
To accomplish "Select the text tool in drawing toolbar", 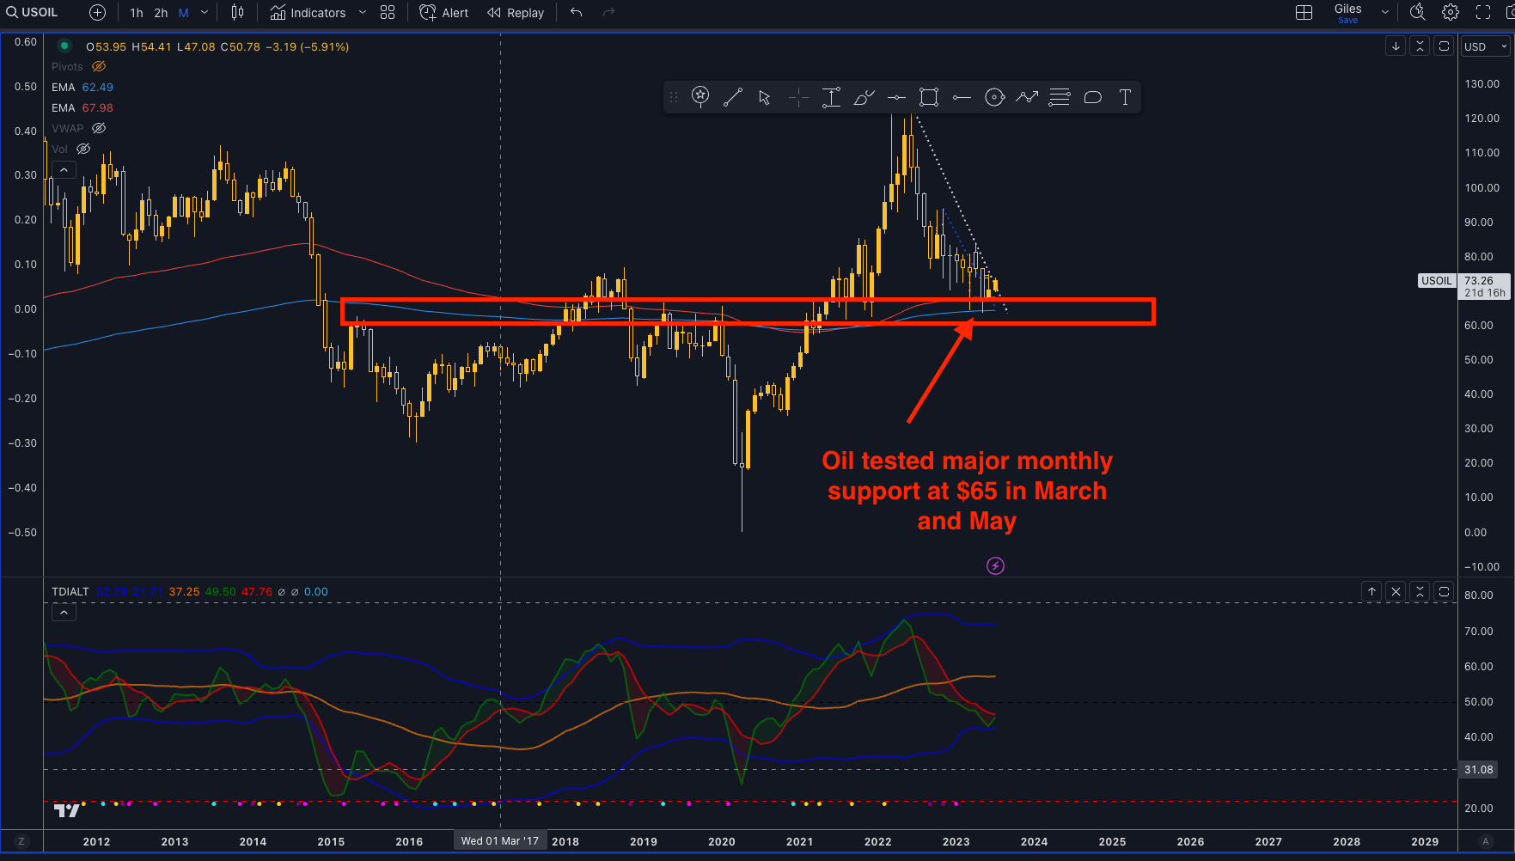I will 1125,97.
